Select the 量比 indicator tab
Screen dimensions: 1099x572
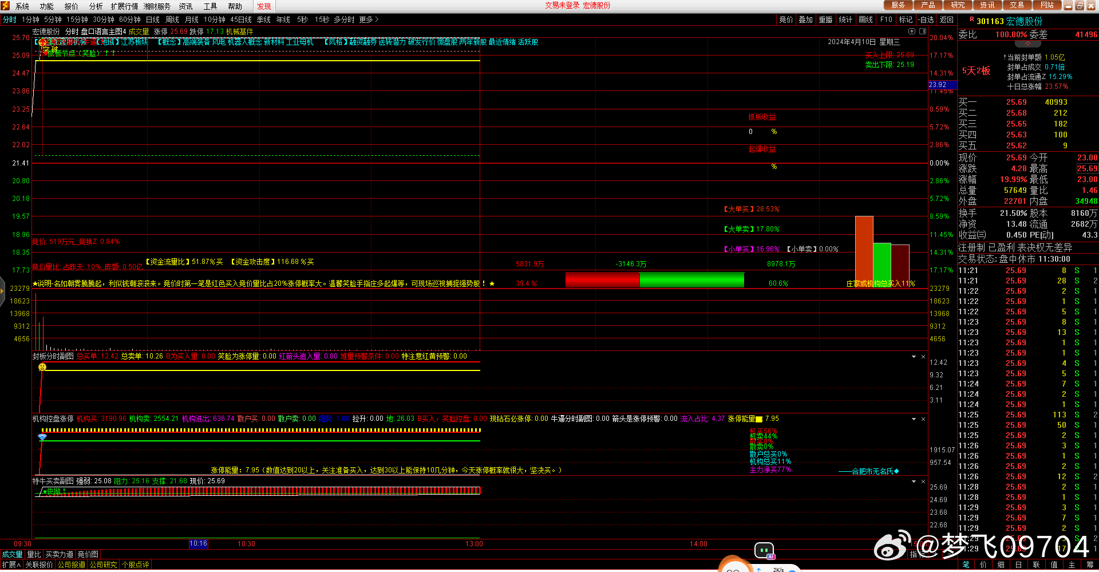pyautogui.click(x=34, y=554)
